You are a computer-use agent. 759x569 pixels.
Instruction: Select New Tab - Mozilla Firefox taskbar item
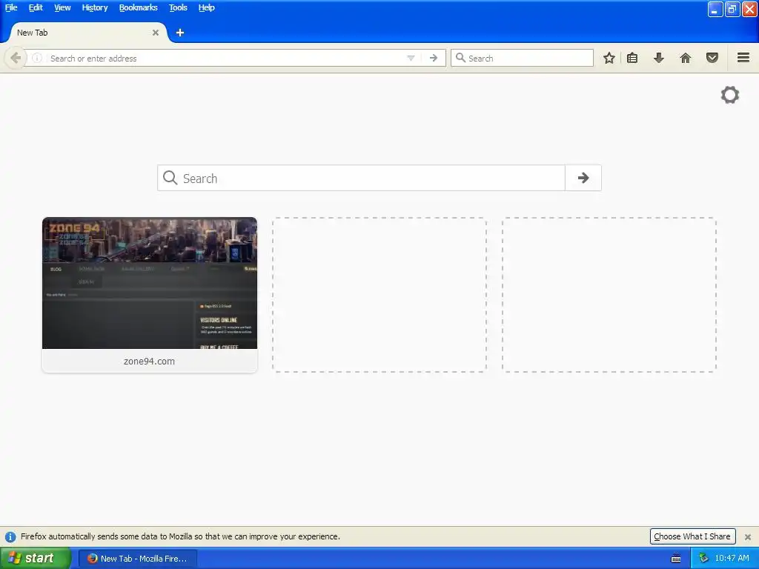click(x=137, y=559)
